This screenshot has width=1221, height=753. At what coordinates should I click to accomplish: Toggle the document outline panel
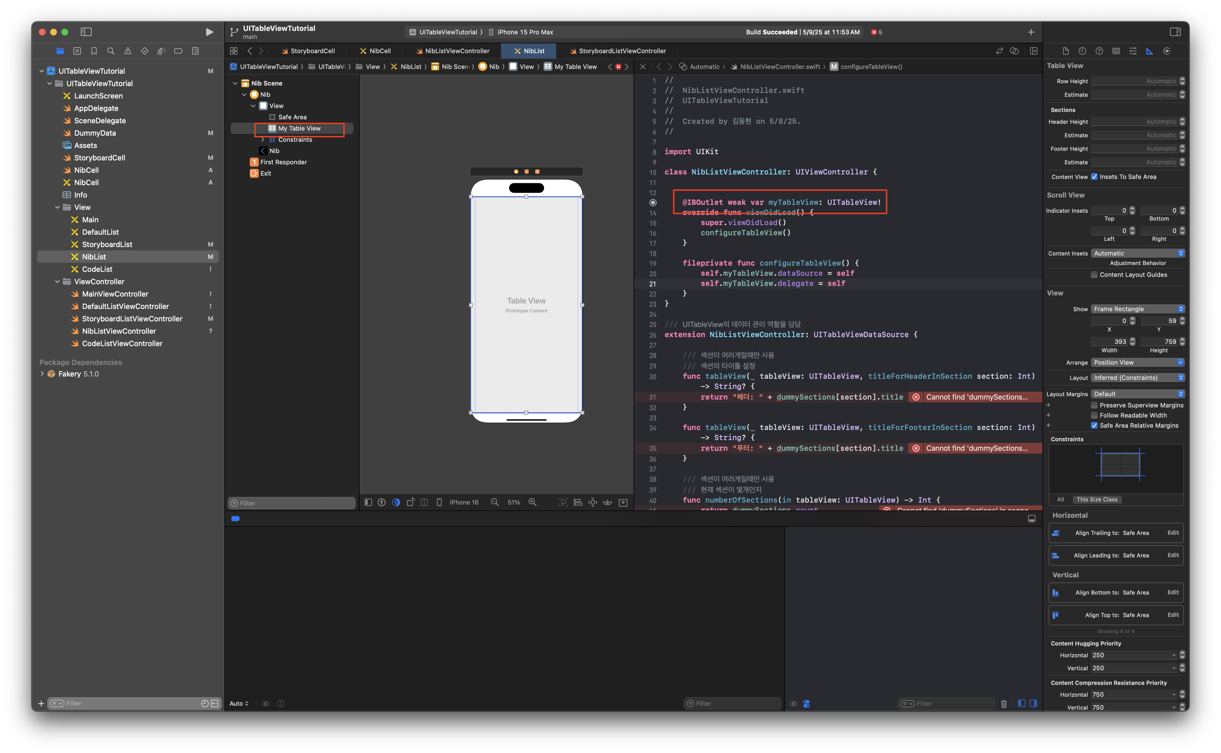click(368, 502)
